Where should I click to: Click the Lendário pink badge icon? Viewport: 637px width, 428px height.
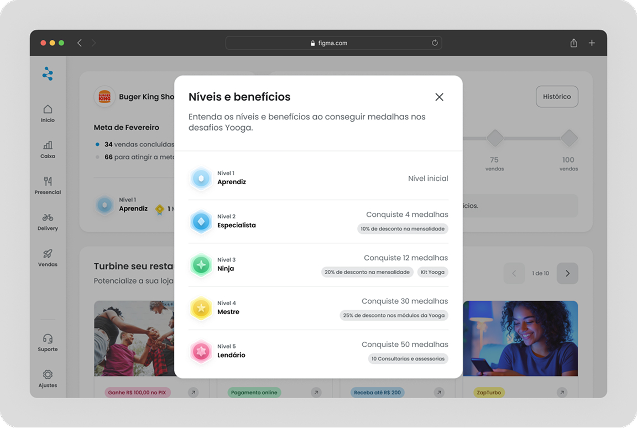[x=201, y=352]
